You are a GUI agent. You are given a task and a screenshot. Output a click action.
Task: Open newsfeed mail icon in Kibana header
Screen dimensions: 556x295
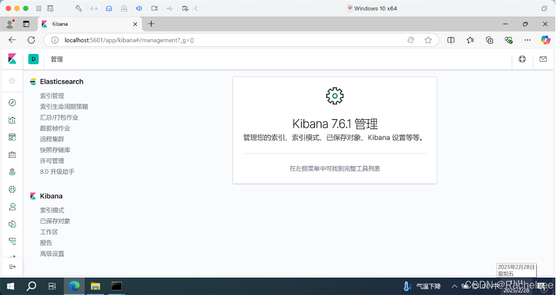point(543,59)
